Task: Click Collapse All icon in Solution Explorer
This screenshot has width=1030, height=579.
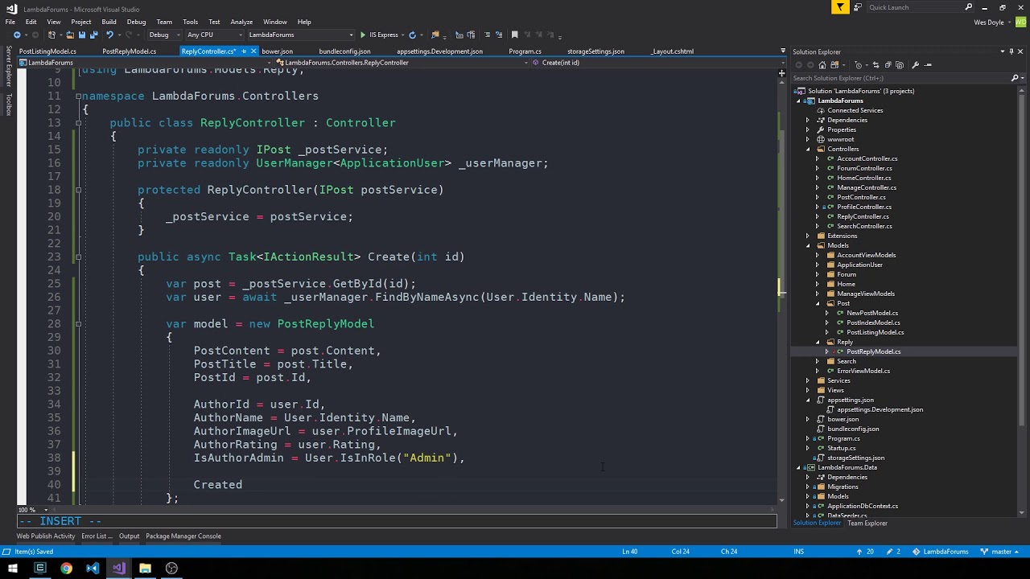Action: [x=888, y=65]
